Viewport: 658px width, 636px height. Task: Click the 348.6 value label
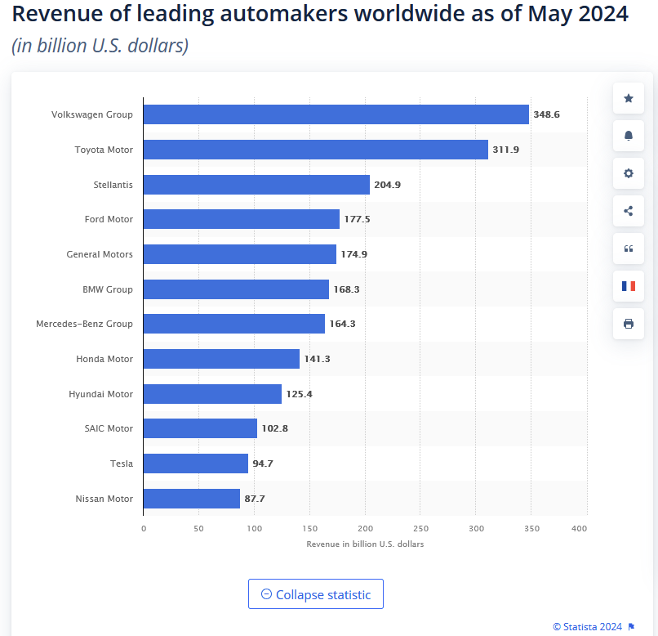tap(546, 114)
